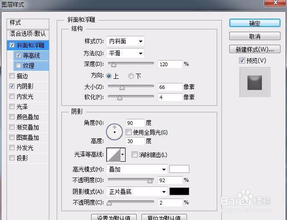The height and width of the screenshot is (220, 287).
Task: Click the shadow 不透明度(C) slider handle
Action: (109, 203)
